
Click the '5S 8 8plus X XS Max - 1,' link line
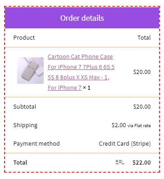(x=78, y=77)
